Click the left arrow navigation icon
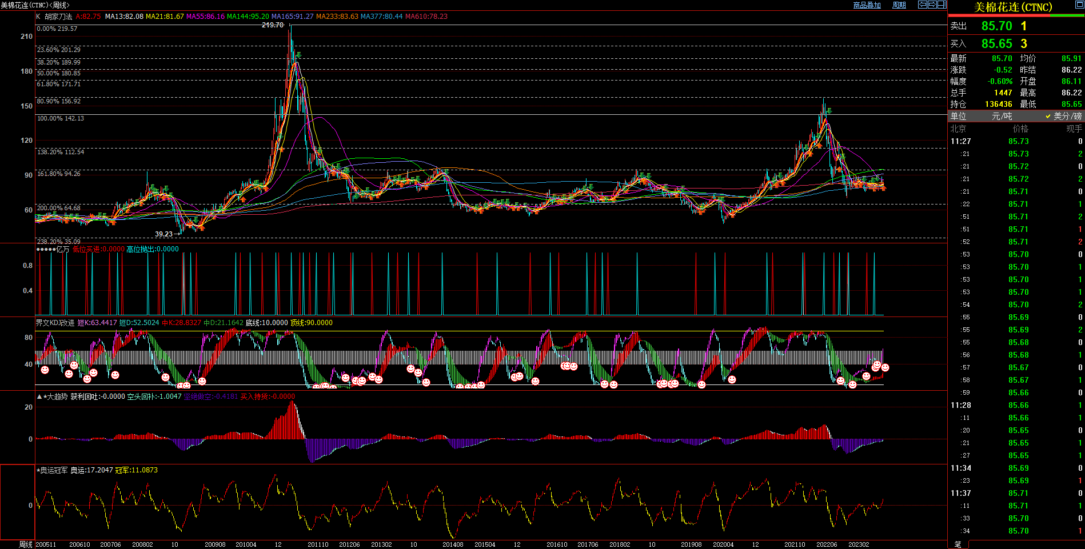This screenshot has width=1085, height=549. 922,5
